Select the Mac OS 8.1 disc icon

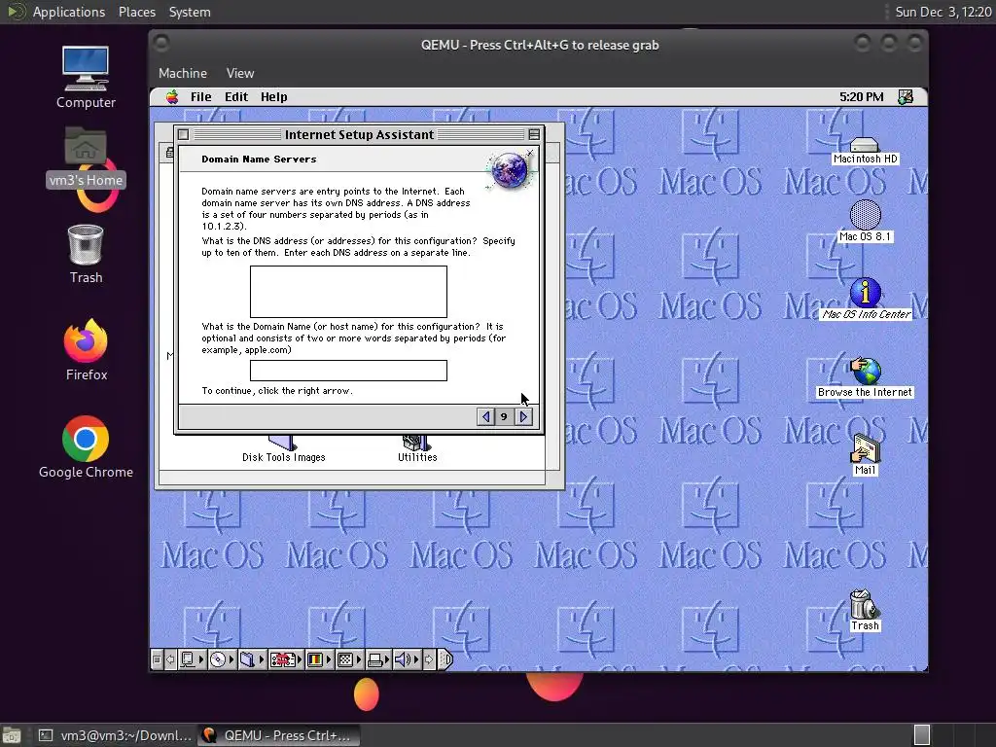865,221
